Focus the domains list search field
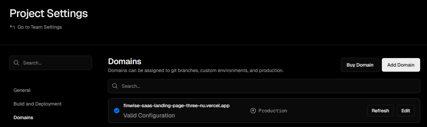 tap(264, 86)
